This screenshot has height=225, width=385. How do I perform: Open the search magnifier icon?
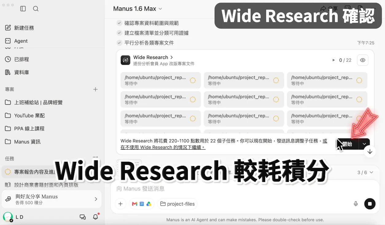[36, 9]
